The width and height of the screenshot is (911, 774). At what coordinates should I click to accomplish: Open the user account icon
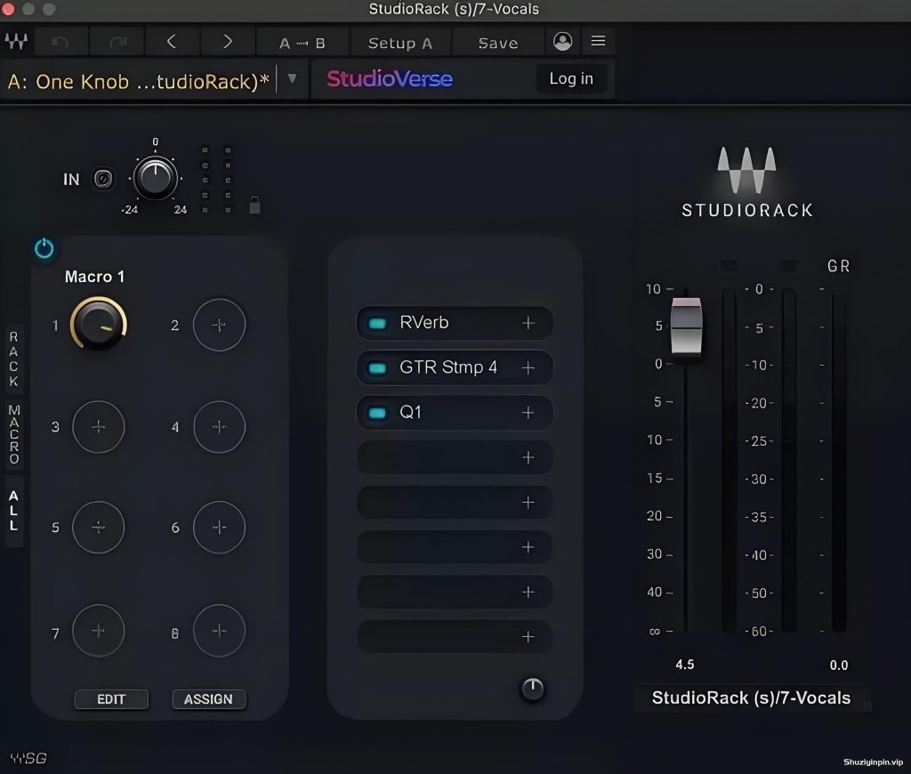(x=562, y=41)
